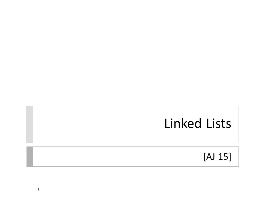
Task: Click the gap between title and subtitle boxes
Action: [x=132, y=145]
